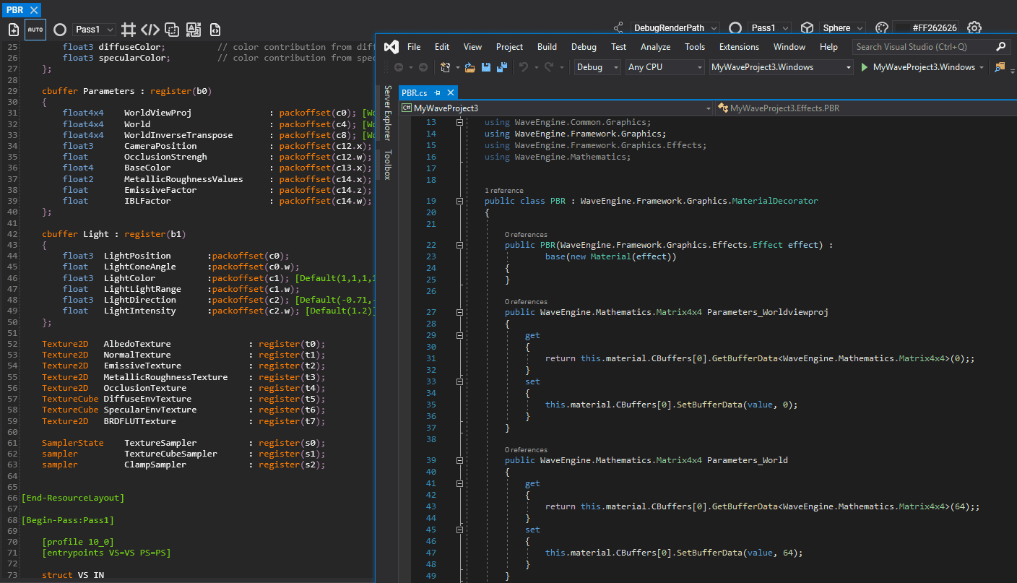1017x583 pixels.
Task: Toggle the pin on PBR.cs tab
Action: [438, 93]
